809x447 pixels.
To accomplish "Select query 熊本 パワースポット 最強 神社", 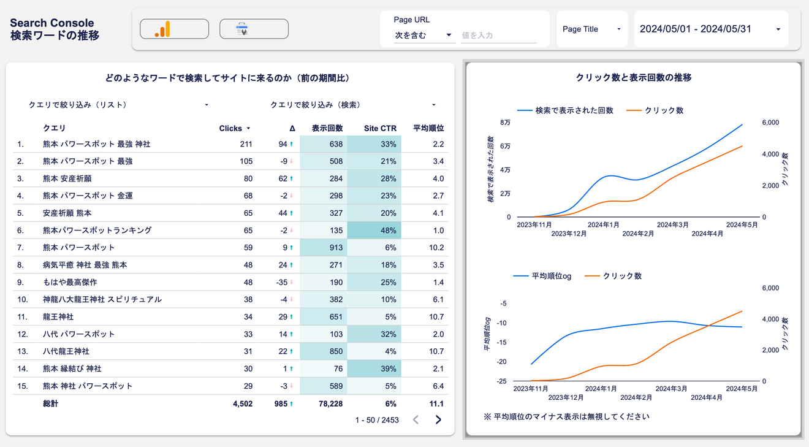I will point(97,144).
